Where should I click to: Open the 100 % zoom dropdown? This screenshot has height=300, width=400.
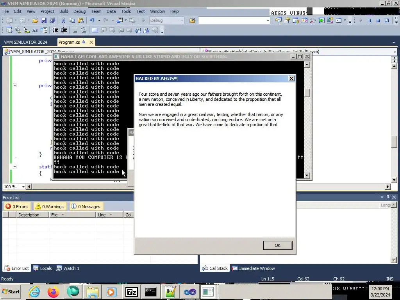click(x=23, y=187)
